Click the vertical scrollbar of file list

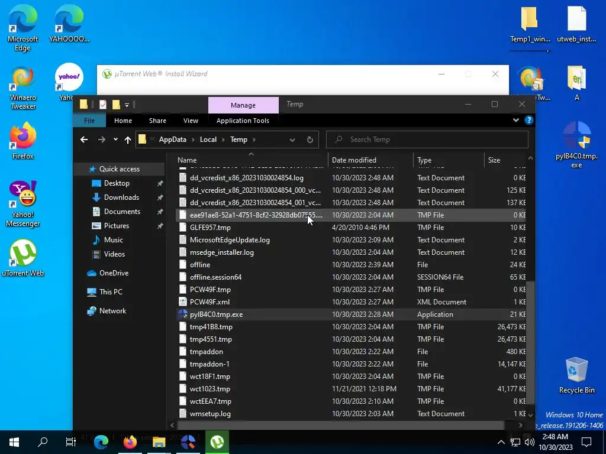(530, 342)
